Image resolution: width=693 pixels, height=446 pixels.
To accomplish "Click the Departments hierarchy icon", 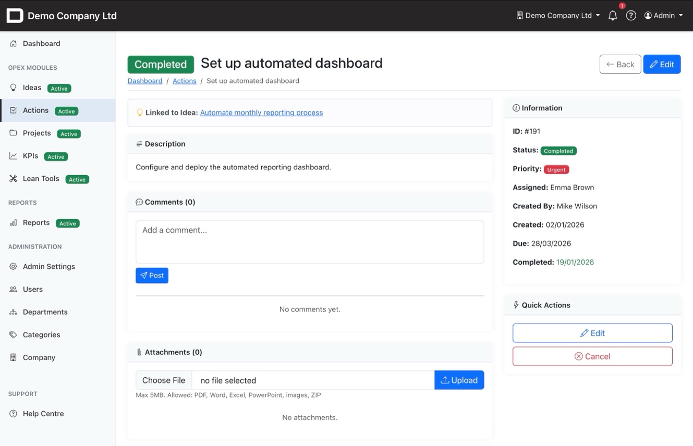I will coord(14,312).
